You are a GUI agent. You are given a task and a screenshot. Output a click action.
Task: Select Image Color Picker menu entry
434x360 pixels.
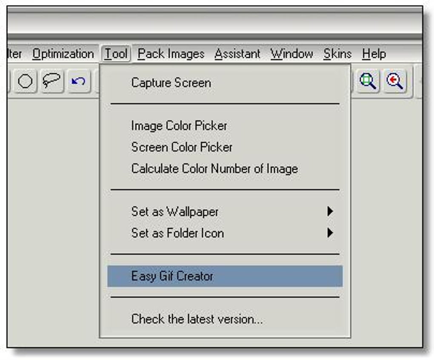tap(179, 126)
